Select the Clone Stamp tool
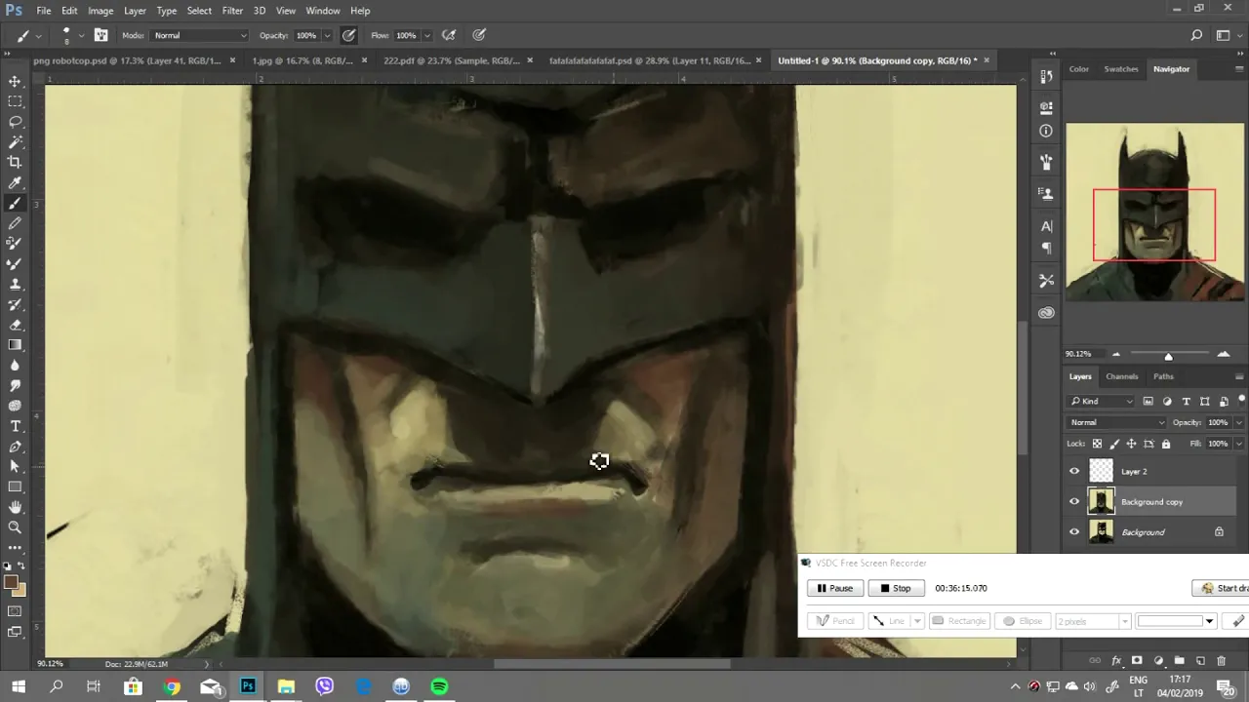This screenshot has width=1249, height=702. 15,284
